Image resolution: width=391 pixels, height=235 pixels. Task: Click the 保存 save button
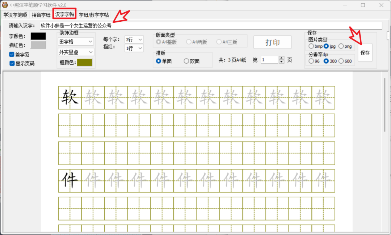pyautogui.click(x=365, y=52)
